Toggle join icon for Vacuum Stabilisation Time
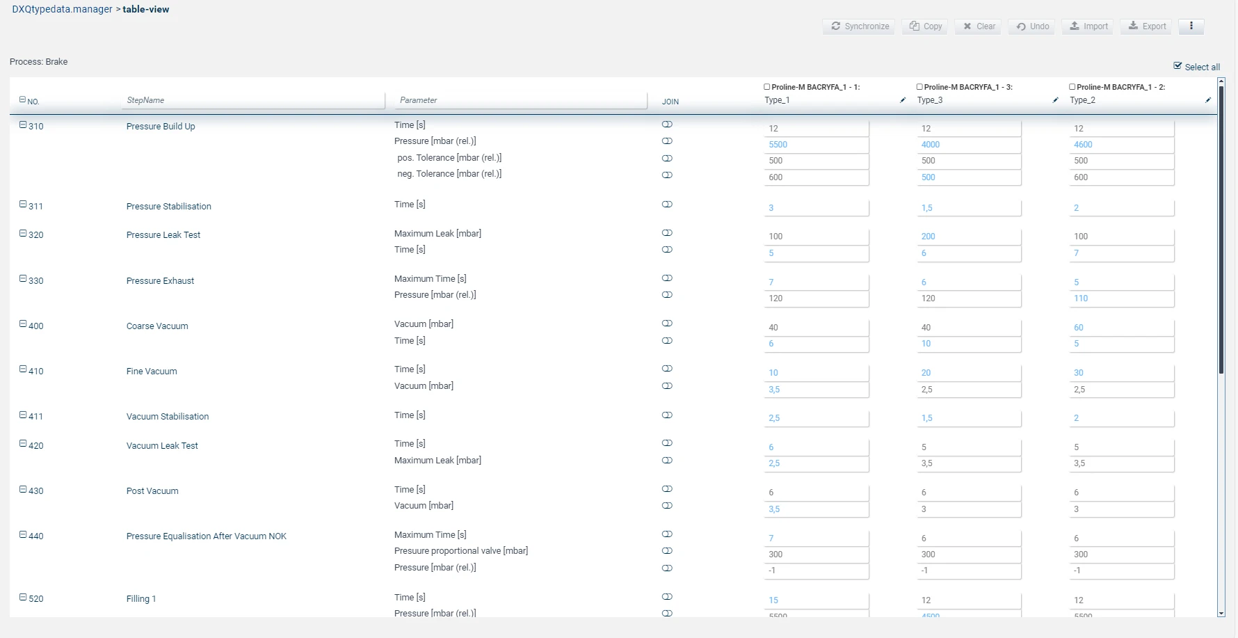Screen dimensions: 1238x638 click(x=667, y=415)
